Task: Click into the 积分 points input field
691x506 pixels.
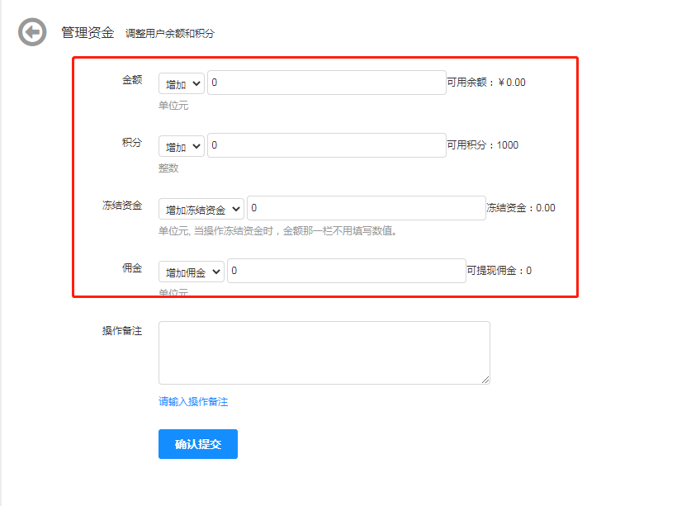Action: (x=326, y=145)
